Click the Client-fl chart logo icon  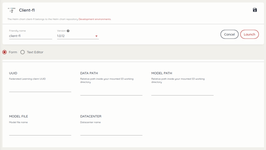pos(12,10)
